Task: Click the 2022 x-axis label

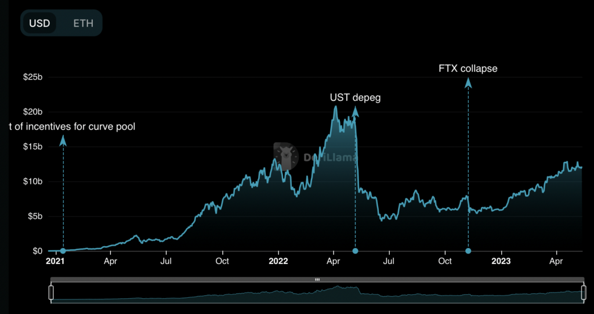Action: pyautogui.click(x=278, y=261)
